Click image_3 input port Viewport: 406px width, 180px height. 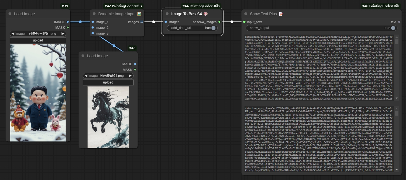[92, 33]
